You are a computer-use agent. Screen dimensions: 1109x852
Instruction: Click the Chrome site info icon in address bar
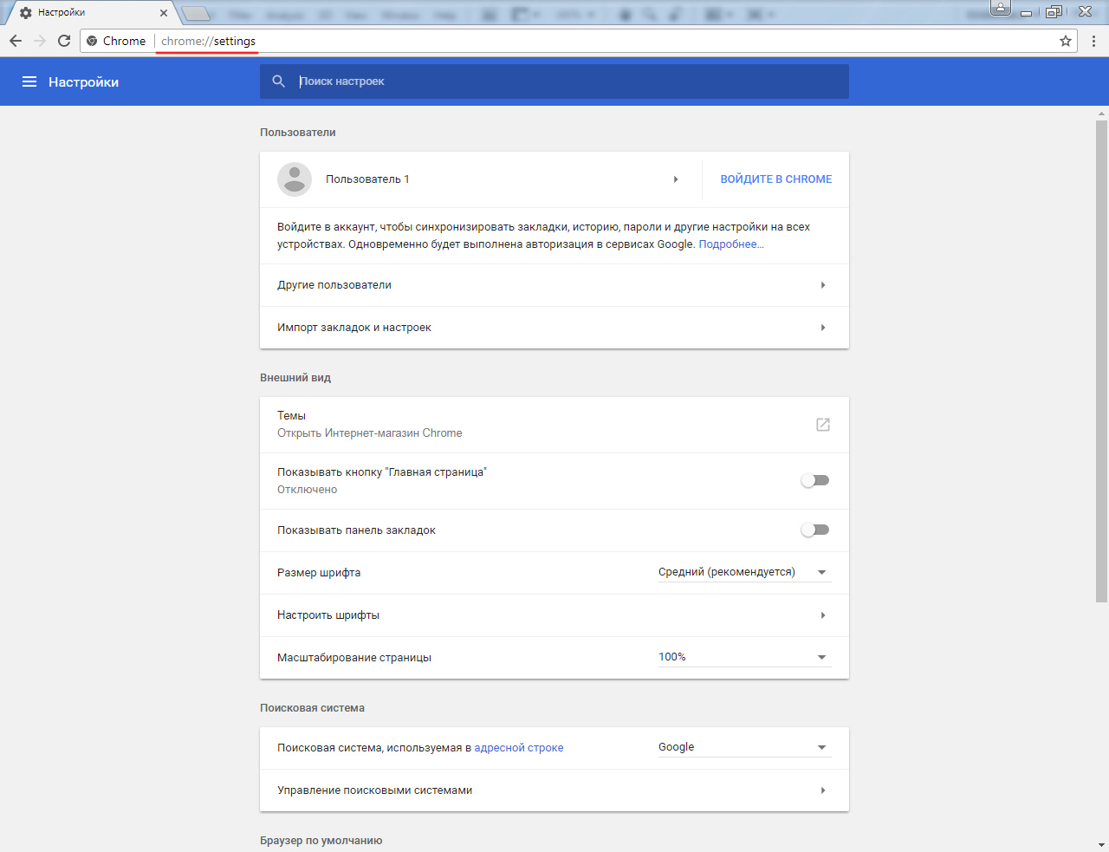tap(92, 41)
